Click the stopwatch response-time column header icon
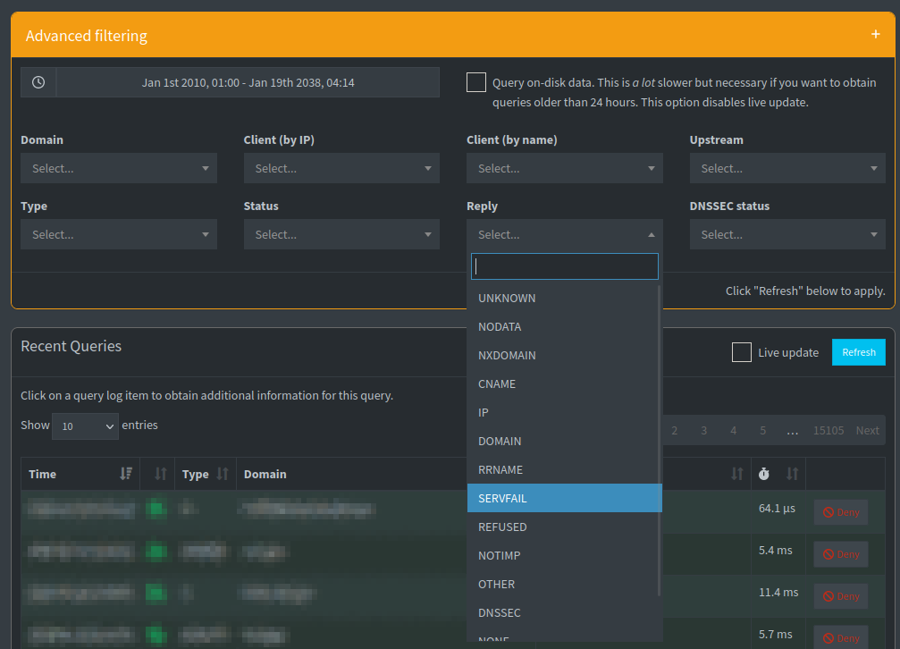The image size is (900, 649). pyautogui.click(x=764, y=474)
